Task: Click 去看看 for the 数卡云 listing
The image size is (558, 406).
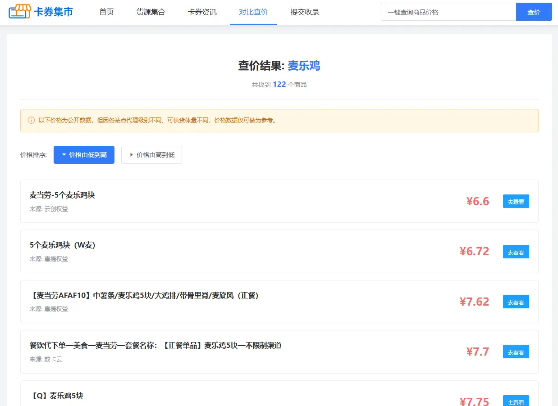Action: click(516, 352)
